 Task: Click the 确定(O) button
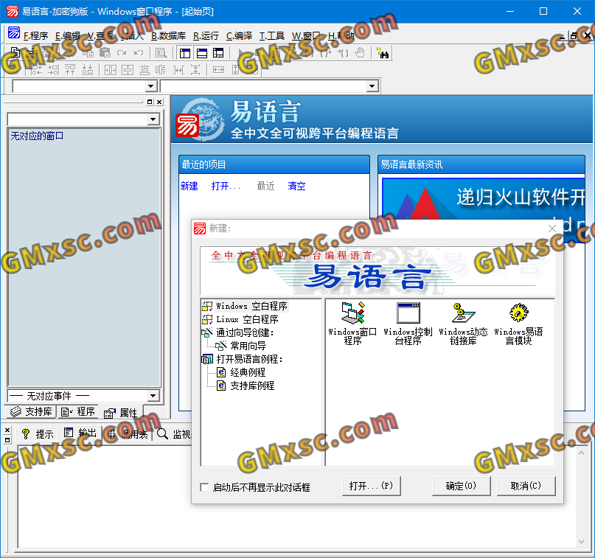click(461, 486)
